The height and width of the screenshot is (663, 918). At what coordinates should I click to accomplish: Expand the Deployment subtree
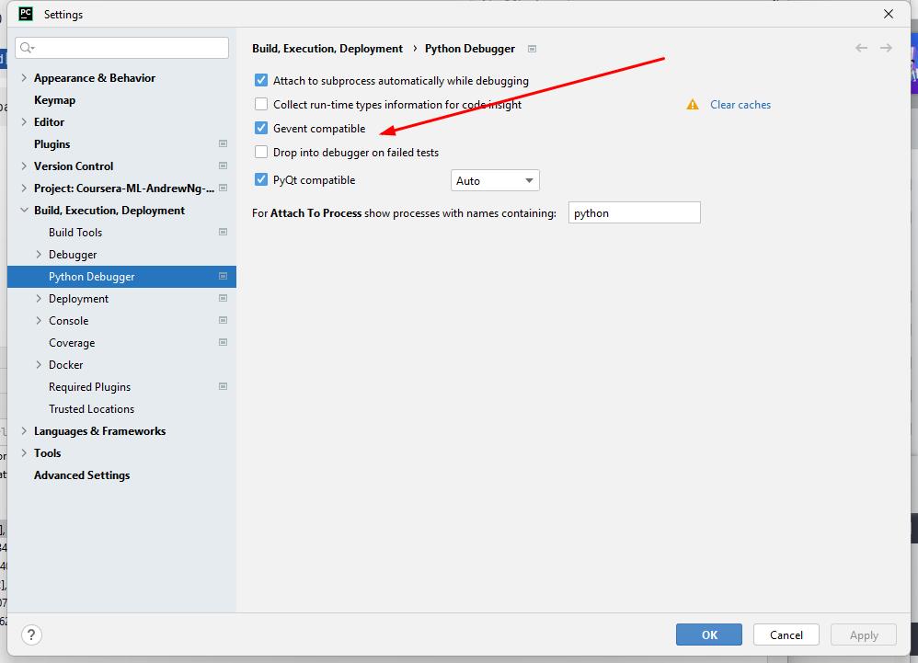pos(39,299)
